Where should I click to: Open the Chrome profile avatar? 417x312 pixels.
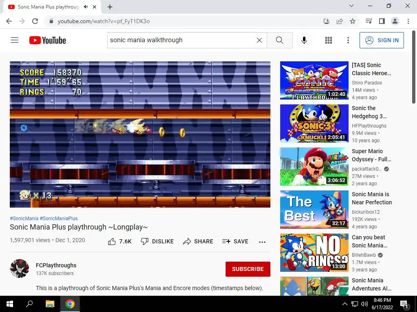(395, 21)
